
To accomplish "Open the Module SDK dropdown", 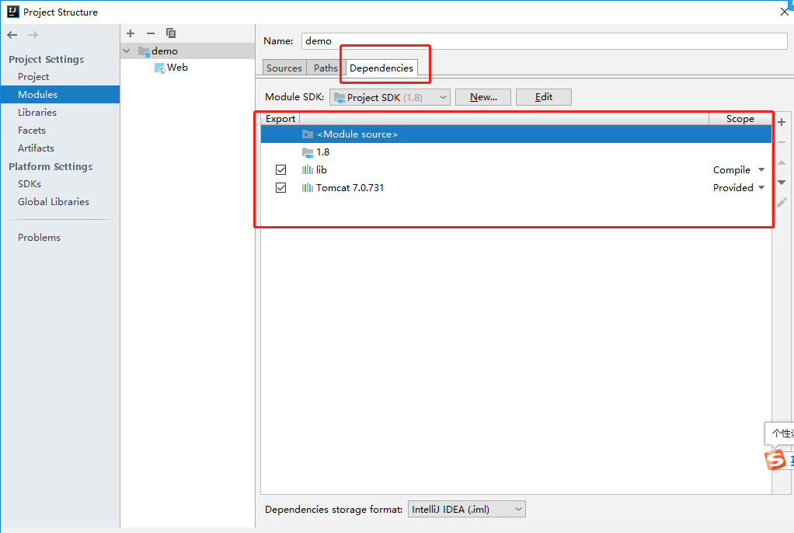I will tap(390, 97).
